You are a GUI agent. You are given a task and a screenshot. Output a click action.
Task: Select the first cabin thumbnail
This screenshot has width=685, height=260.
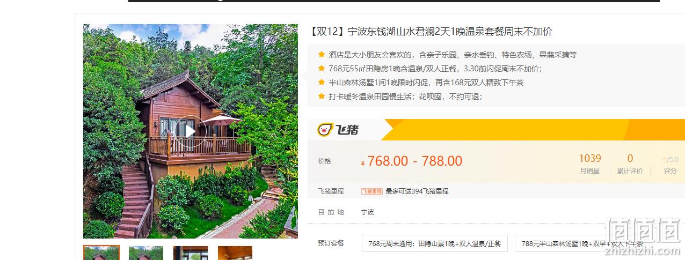tap(101, 252)
